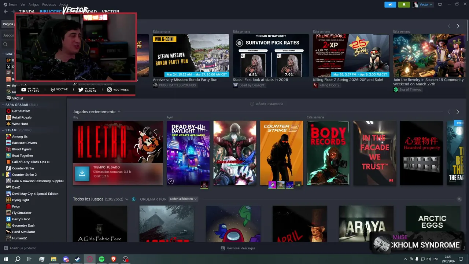Expand the Todos los juegos dropdown
Viewport: 469px width, 264px height.
coord(127,199)
